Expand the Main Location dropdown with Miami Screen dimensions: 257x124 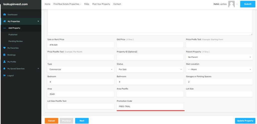click(x=219, y=69)
